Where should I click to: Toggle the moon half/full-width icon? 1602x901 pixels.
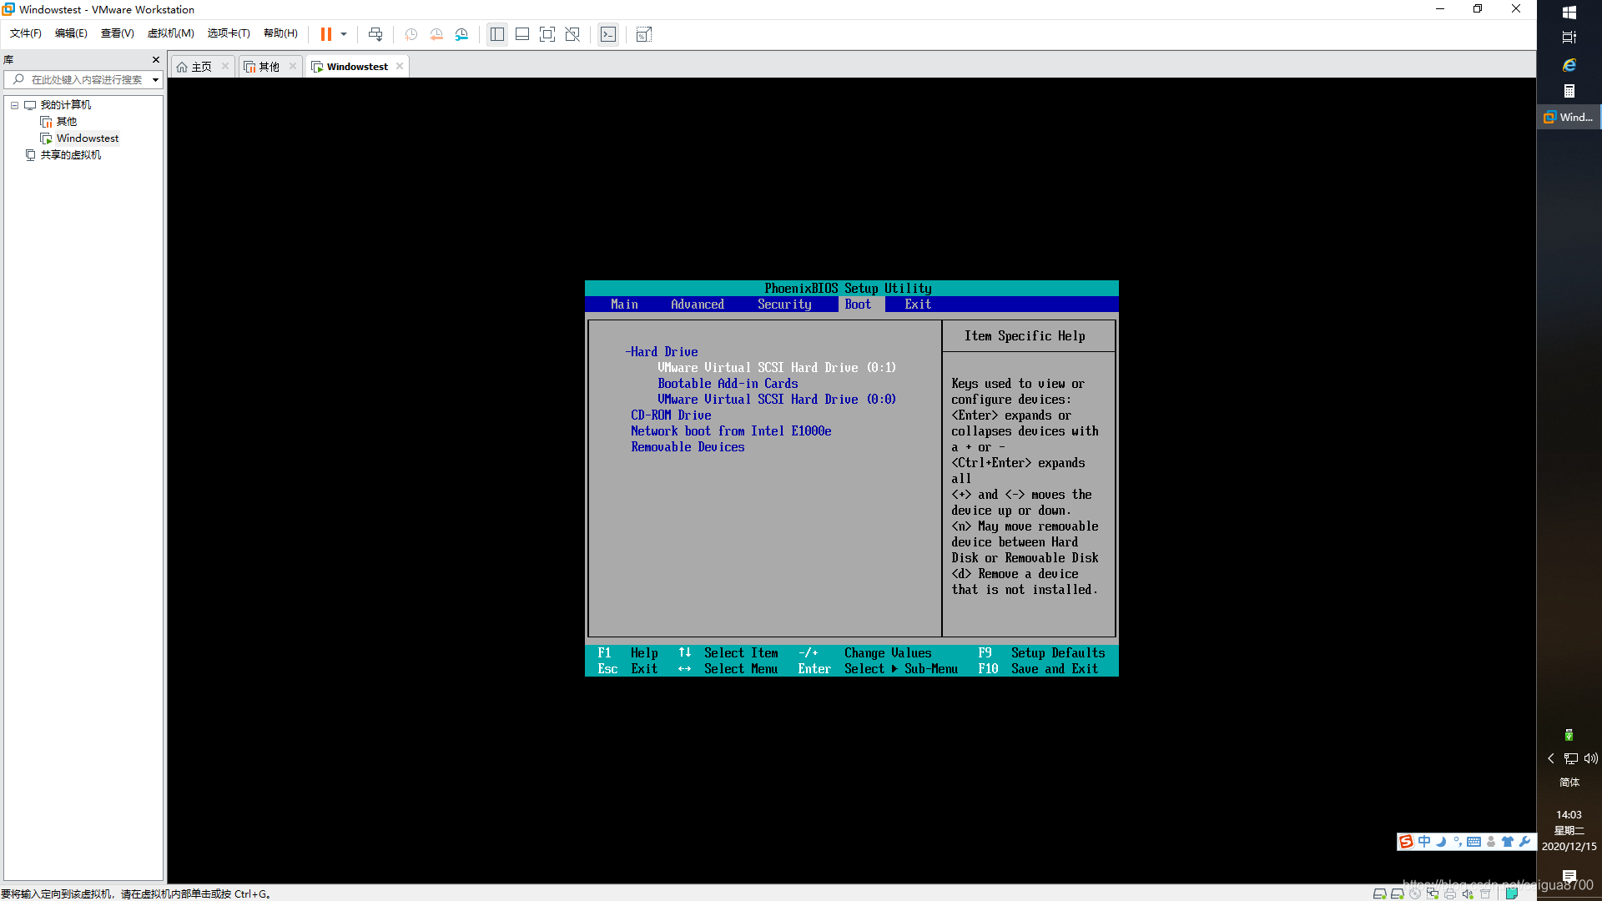tap(1441, 842)
